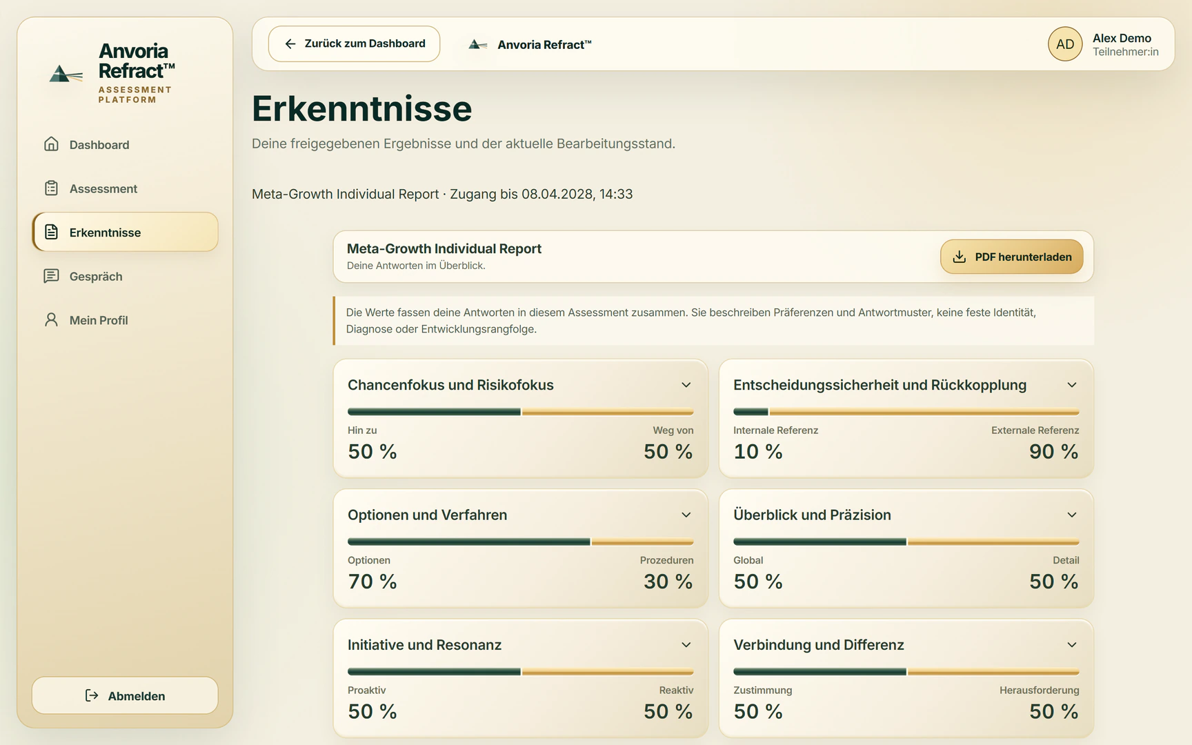Click the 90 % Externale Referenz value
Screen dimensions: 1192x745
pos(1053,452)
